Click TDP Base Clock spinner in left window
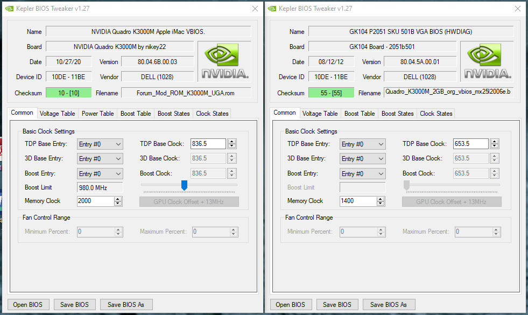 tap(231, 144)
